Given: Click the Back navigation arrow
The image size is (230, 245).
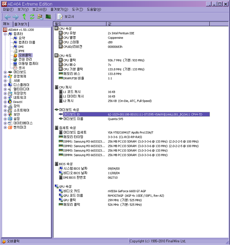Looking at the screenshot, I should (x=8, y=17).
